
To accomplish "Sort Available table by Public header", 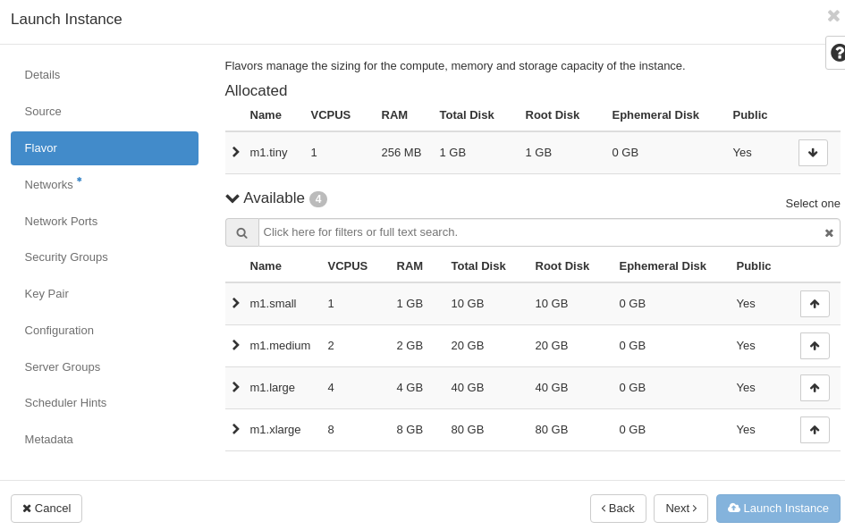I will [754, 266].
